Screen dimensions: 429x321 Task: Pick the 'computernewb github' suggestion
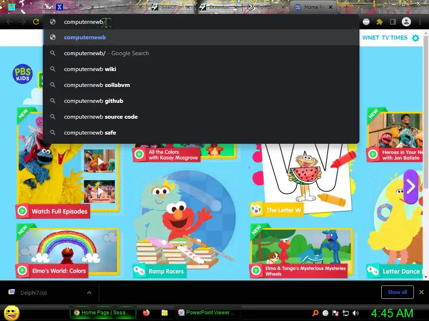(x=201, y=101)
